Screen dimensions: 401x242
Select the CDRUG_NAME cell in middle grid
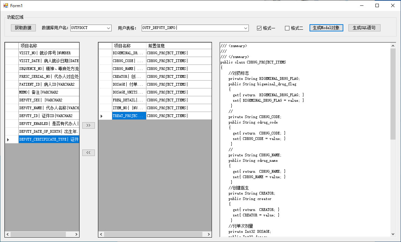[129, 69]
